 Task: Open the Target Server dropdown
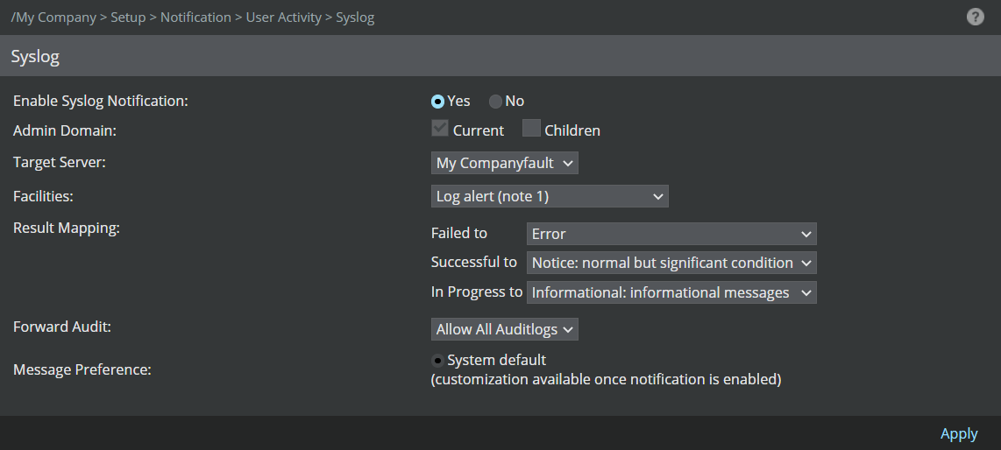pos(504,163)
